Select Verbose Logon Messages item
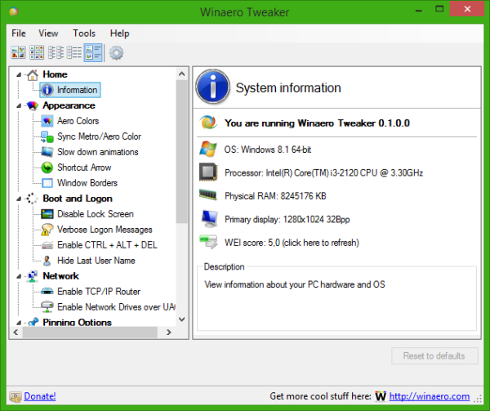Image resolution: width=490 pixels, height=411 pixels. click(x=105, y=230)
